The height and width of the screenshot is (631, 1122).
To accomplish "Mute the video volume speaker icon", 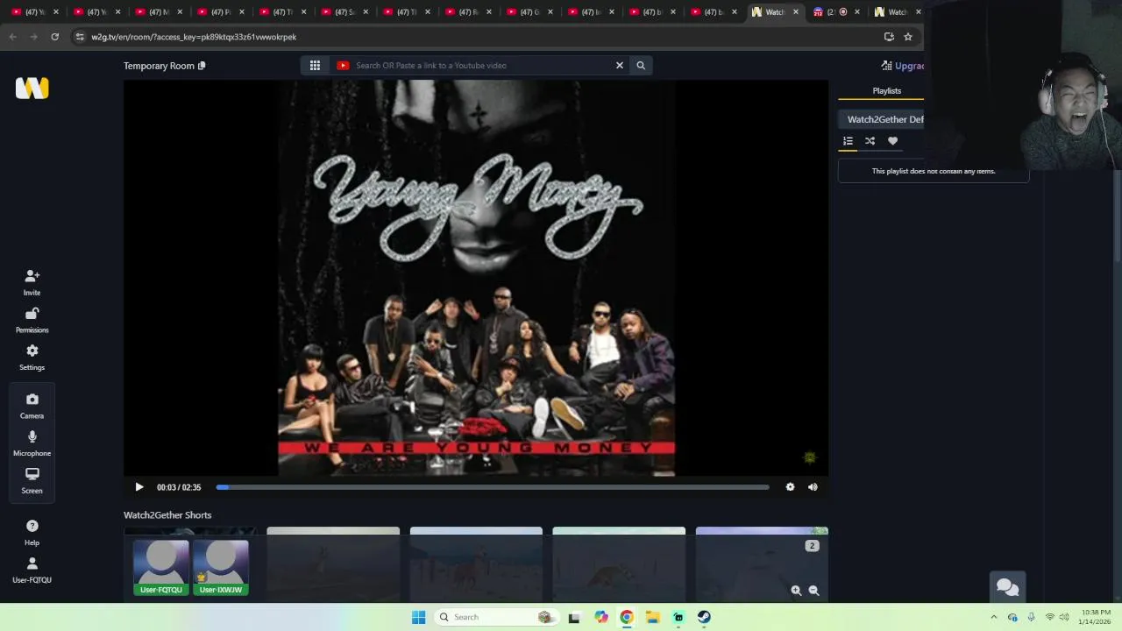I will 813,487.
